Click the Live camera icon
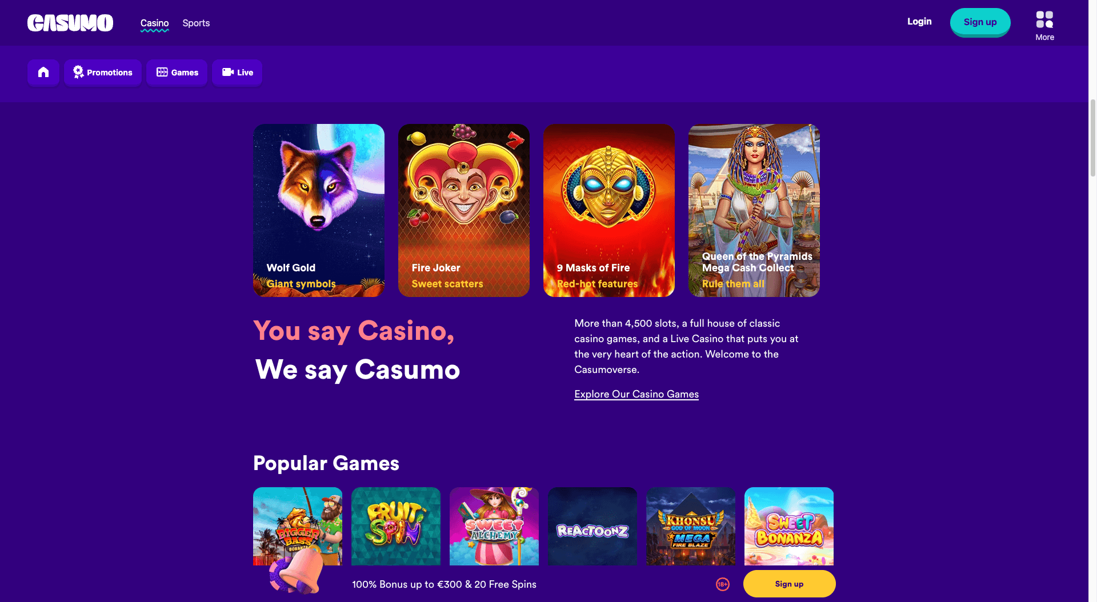The width and height of the screenshot is (1097, 602). coord(228,72)
